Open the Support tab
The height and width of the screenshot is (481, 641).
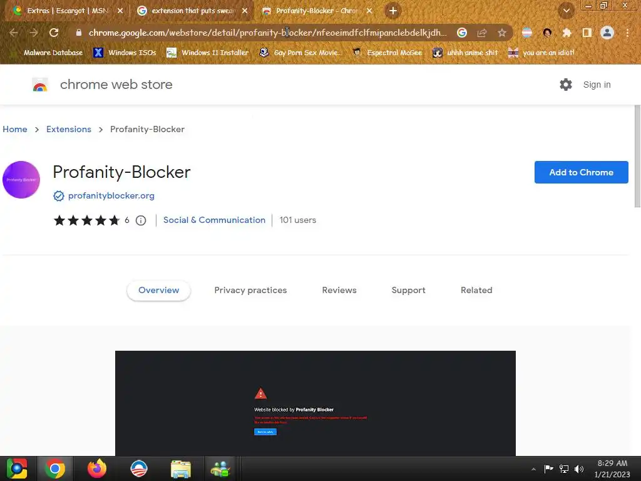[408, 291]
